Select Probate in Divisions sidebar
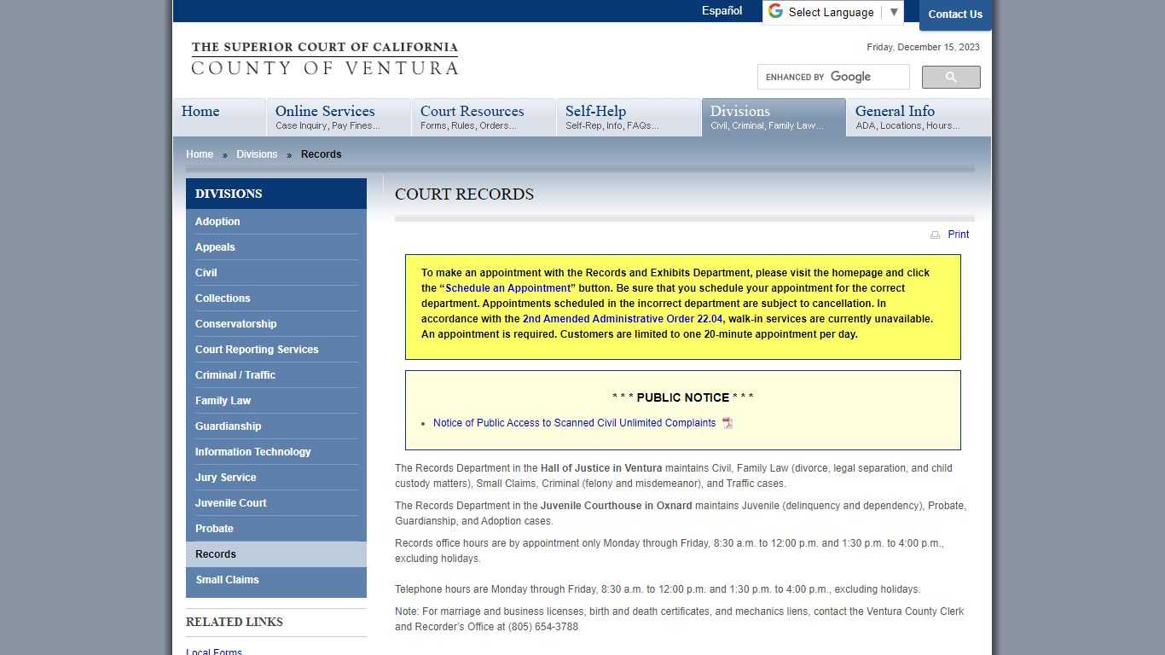 [x=276, y=529]
